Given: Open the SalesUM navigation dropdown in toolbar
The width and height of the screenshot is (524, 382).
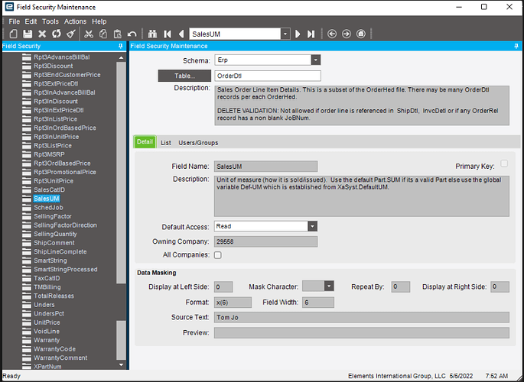Looking at the screenshot, I should [x=285, y=34].
